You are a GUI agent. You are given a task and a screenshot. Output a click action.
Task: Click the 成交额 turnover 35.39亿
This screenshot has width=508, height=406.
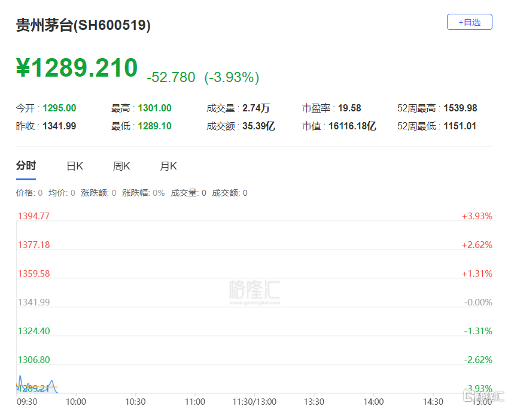click(x=258, y=126)
